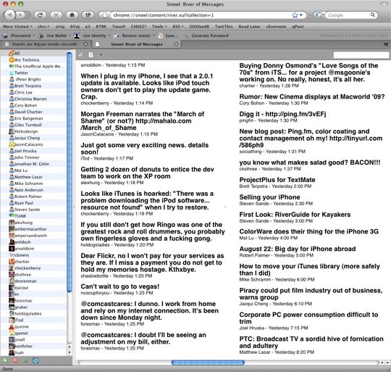The image size is (391, 372).
Task: Click the browser Forward button
Action: tap(21, 15)
